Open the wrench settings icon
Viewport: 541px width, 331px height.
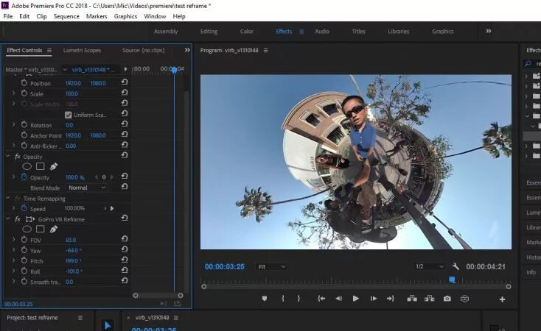456,266
